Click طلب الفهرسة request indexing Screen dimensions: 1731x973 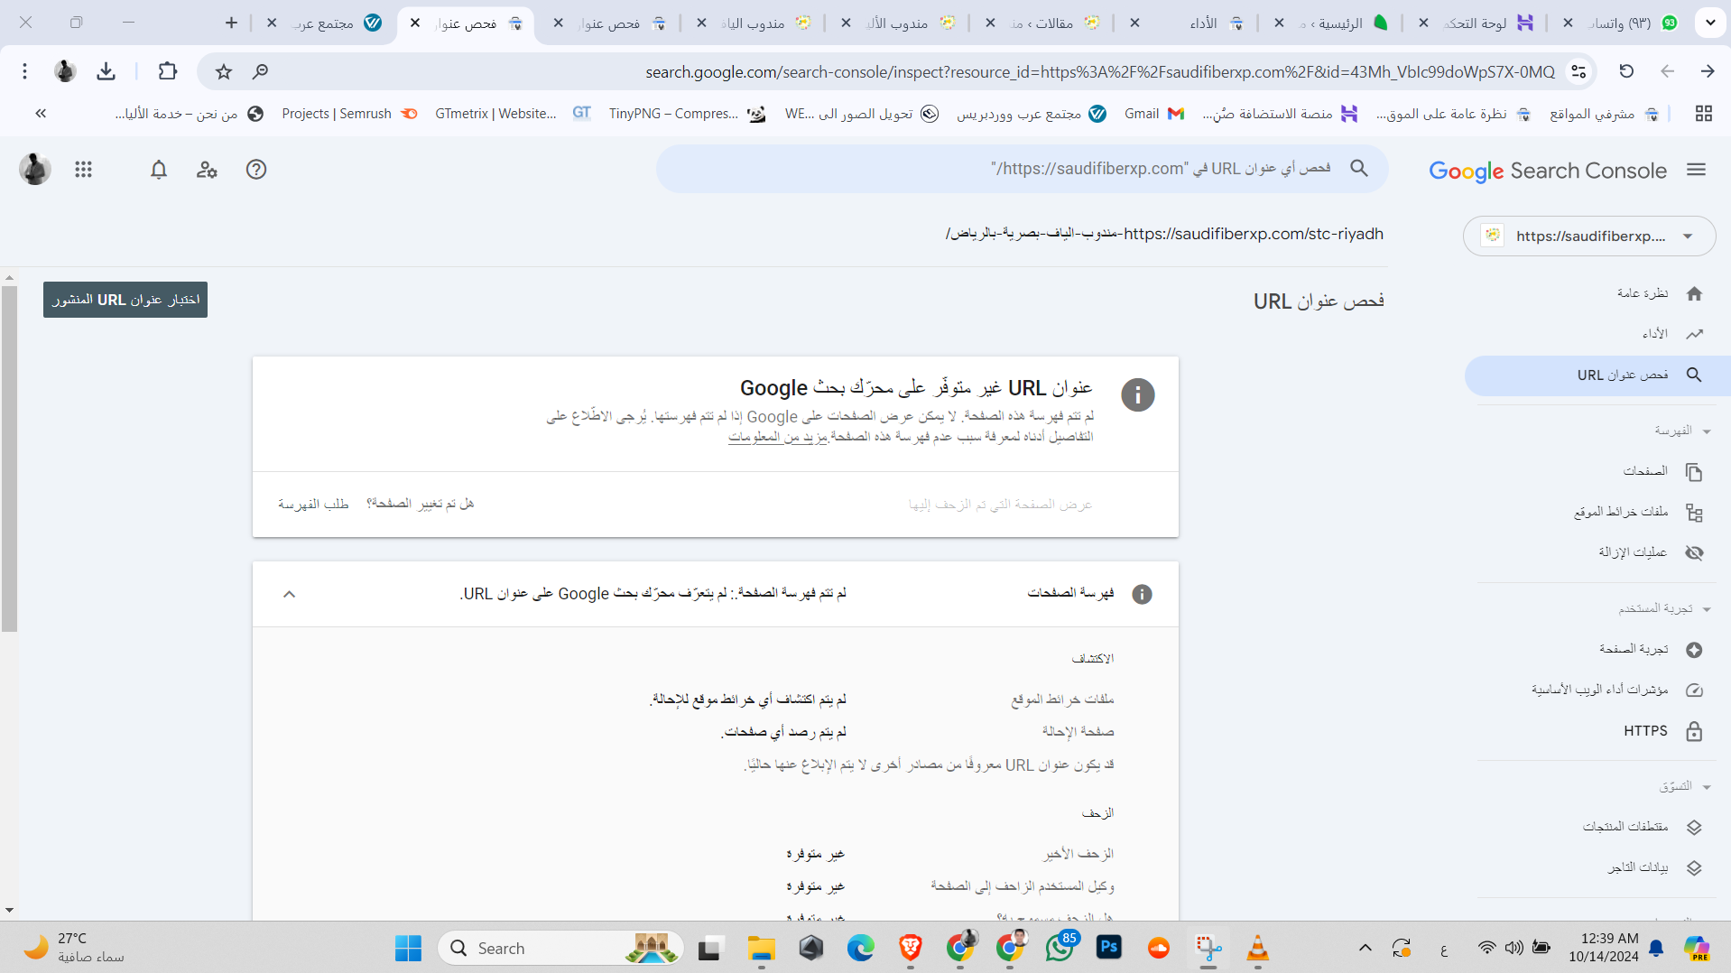[x=313, y=504]
